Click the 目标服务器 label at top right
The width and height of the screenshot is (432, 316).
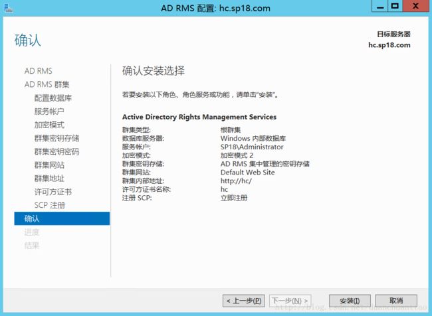pos(393,35)
